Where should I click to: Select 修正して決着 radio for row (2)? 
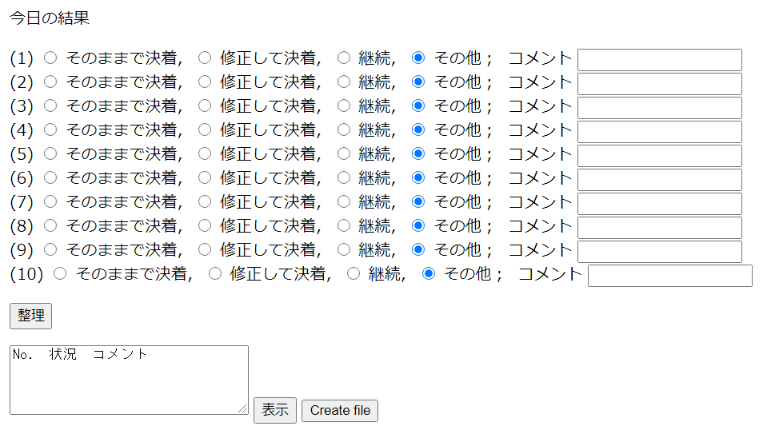tap(205, 82)
